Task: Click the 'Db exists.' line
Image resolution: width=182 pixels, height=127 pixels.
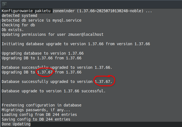Action: click(x=13, y=30)
